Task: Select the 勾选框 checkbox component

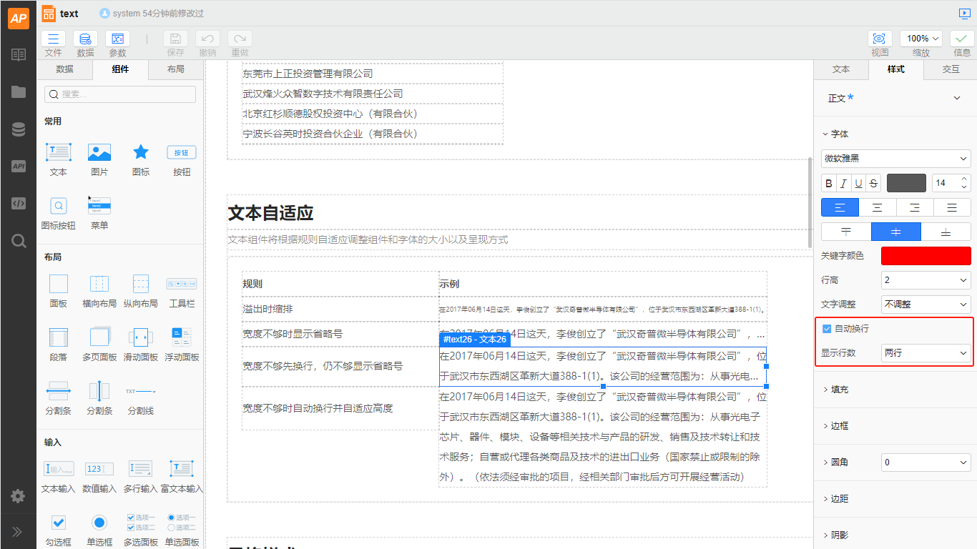Action: pyautogui.click(x=58, y=523)
